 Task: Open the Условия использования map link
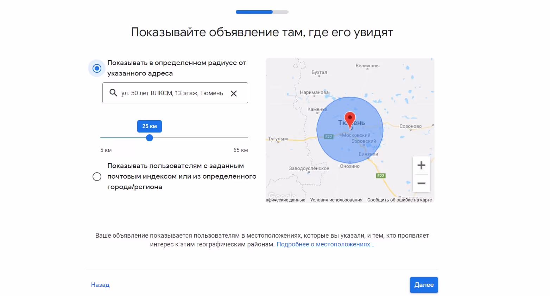point(336,200)
